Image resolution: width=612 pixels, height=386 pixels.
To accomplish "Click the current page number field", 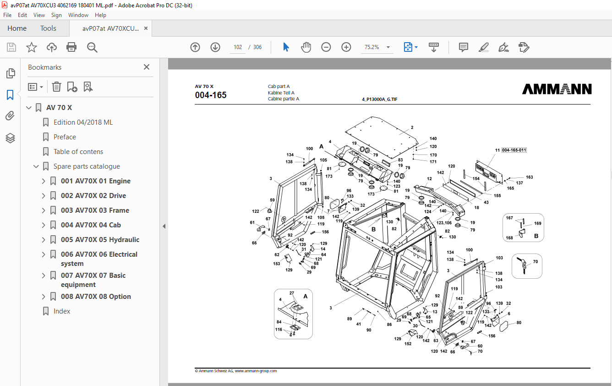I will click(x=238, y=47).
